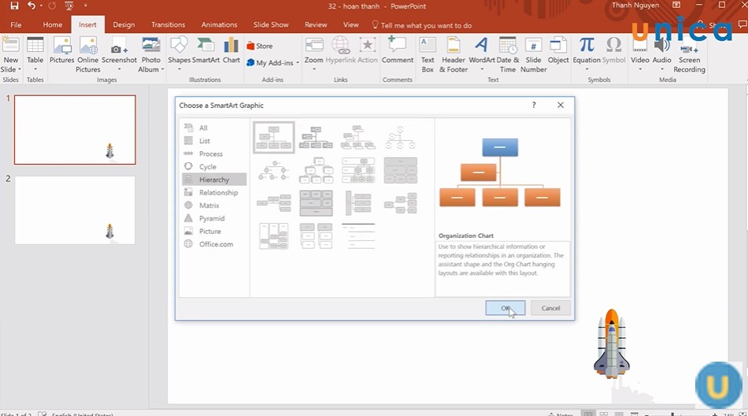
Task: Select the Pyramid category in the list
Action: point(212,218)
